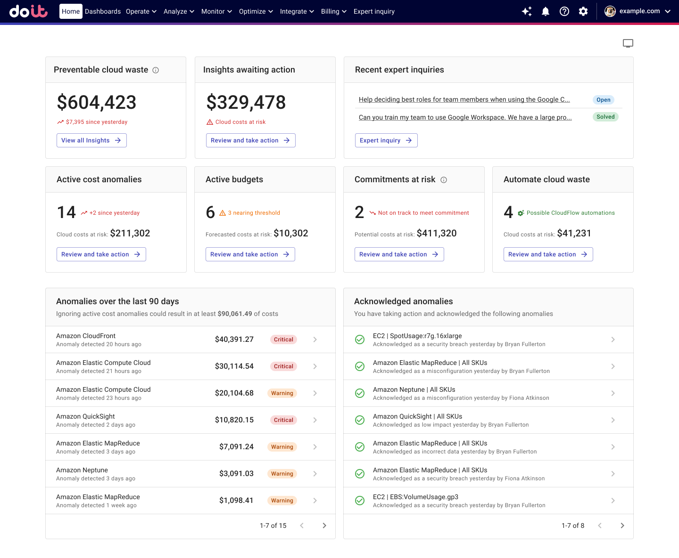Expand the Operate menu
679x558 pixels.
point(141,11)
